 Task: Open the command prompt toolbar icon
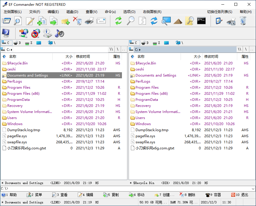201,21
